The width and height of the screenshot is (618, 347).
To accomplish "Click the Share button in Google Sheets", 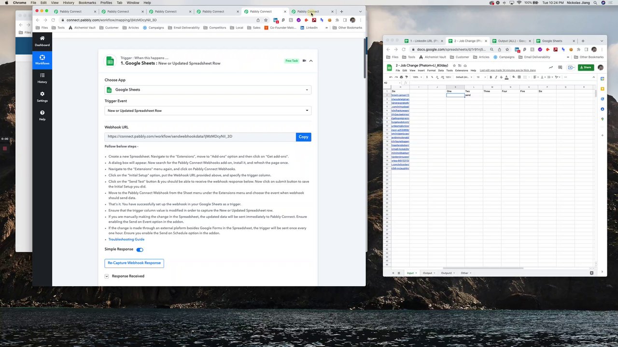I will coord(586,67).
